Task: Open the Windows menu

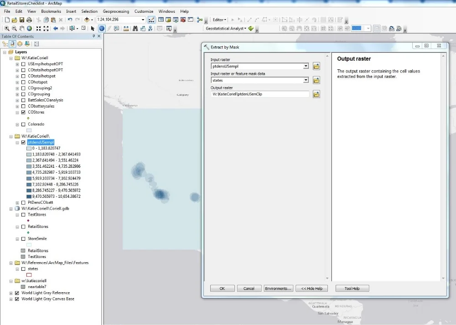Action: 166,11
